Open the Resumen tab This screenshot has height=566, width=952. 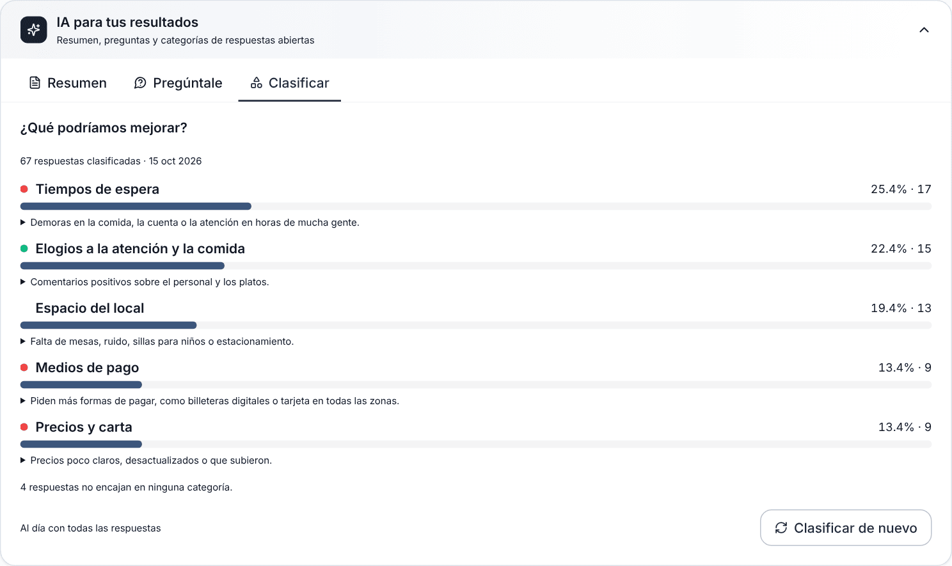68,83
